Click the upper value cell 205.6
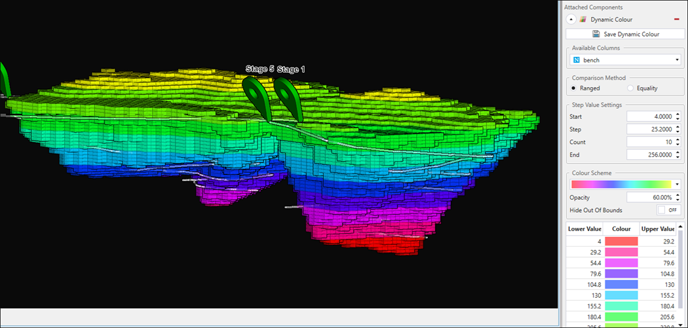The image size is (688, 328). click(x=657, y=317)
